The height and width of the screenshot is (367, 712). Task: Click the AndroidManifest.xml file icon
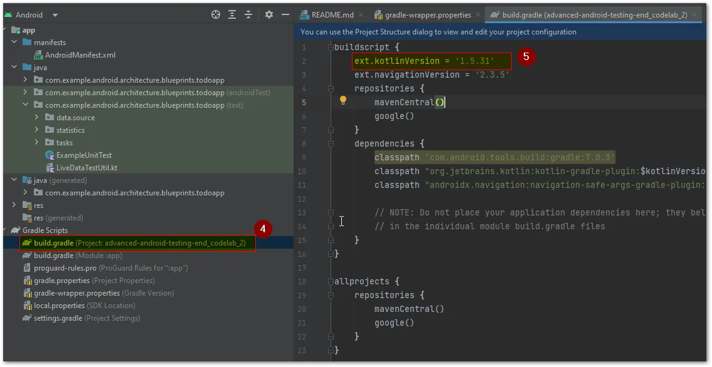pyautogui.click(x=38, y=55)
